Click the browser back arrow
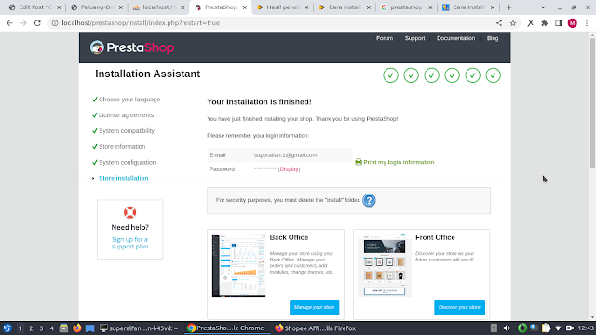 pyautogui.click(x=9, y=23)
